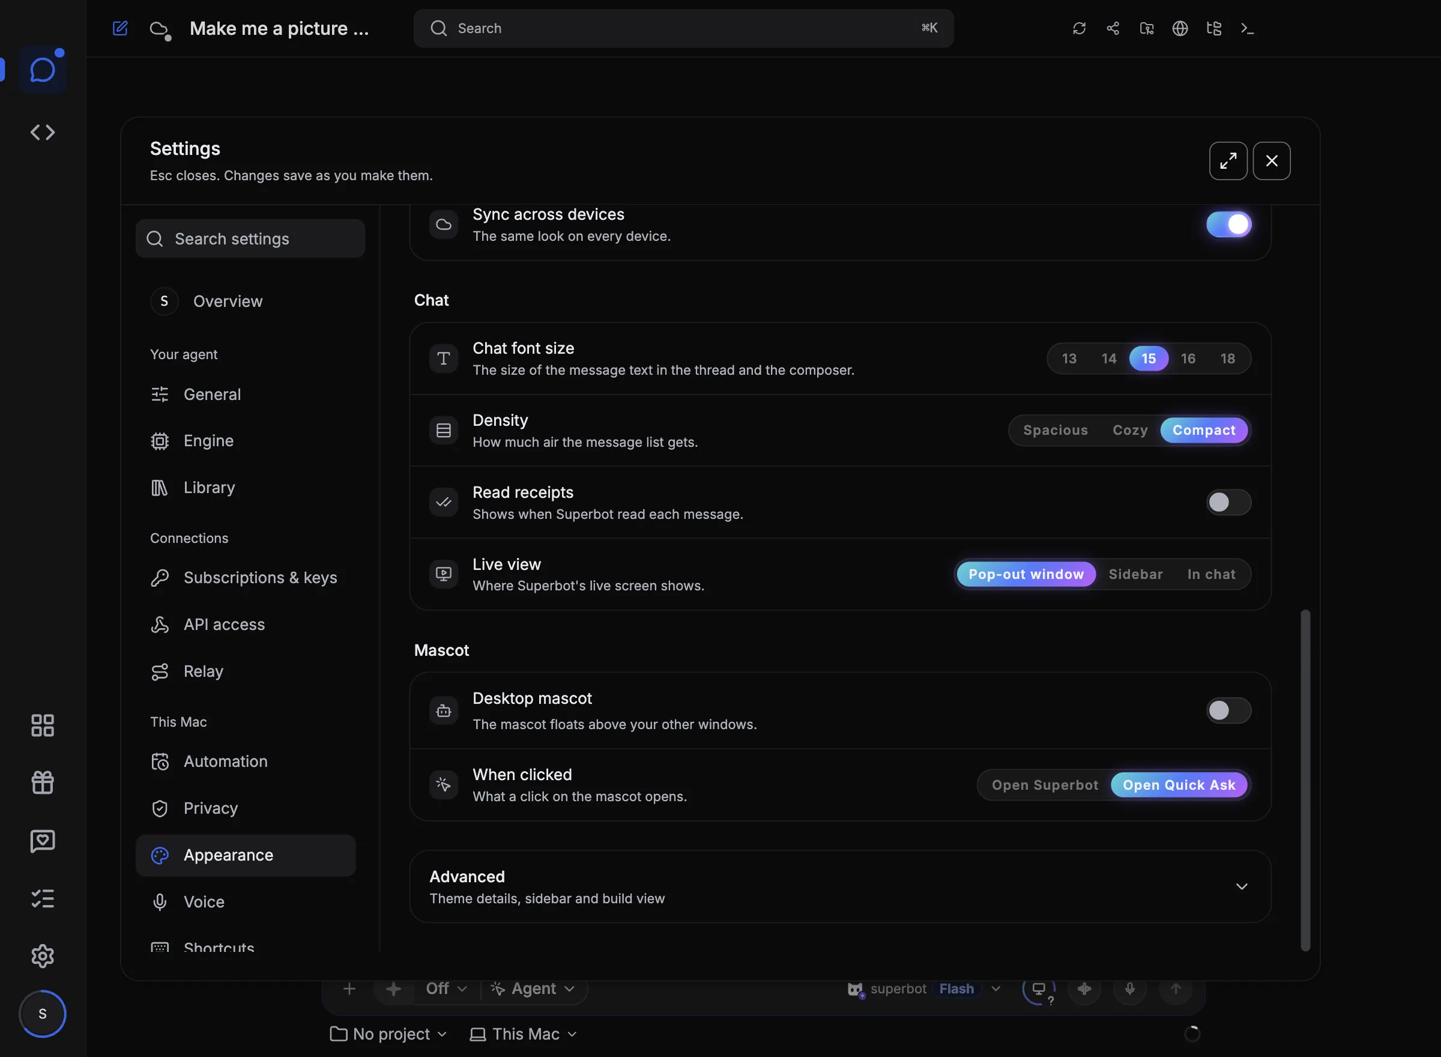Open the superbot Flash model dropdown

pos(924,989)
